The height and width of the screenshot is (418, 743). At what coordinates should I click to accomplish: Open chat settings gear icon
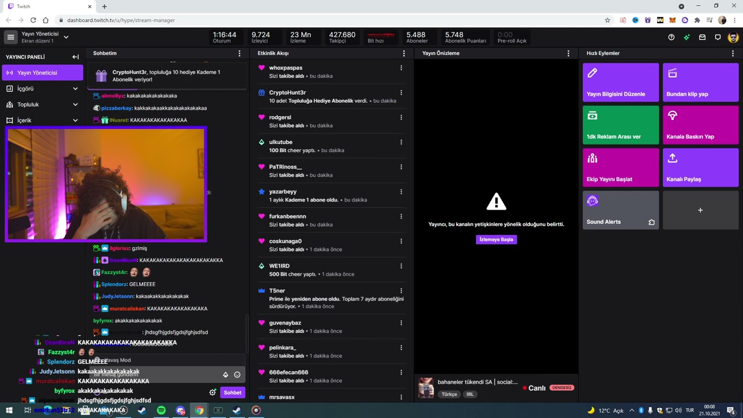tap(213, 392)
